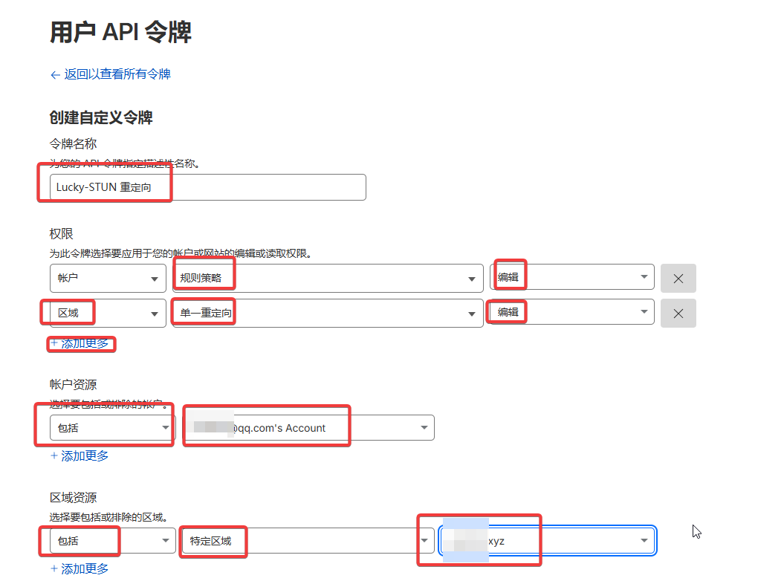The height and width of the screenshot is (584, 784).
Task: Click the 用户 API 令牌 page heading
Action: pyautogui.click(x=120, y=32)
